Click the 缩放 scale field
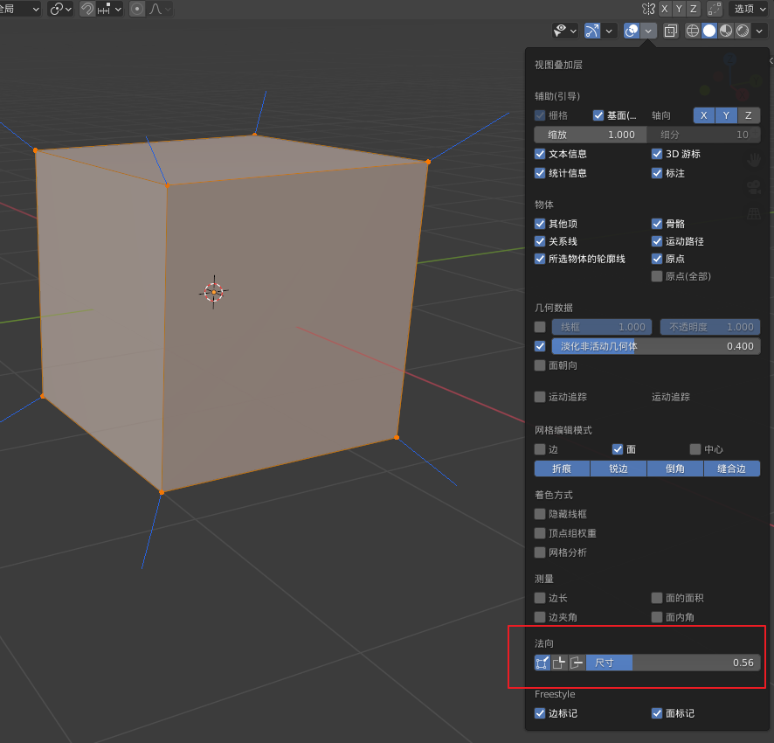774x743 pixels. [591, 135]
